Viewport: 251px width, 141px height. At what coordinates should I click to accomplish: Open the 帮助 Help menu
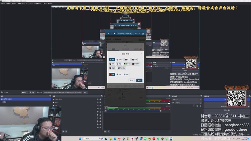[50, 3]
